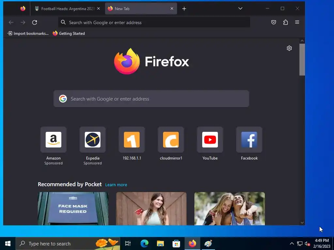The image size is (334, 250).
Task: Go forward one page
Action: point(23,22)
